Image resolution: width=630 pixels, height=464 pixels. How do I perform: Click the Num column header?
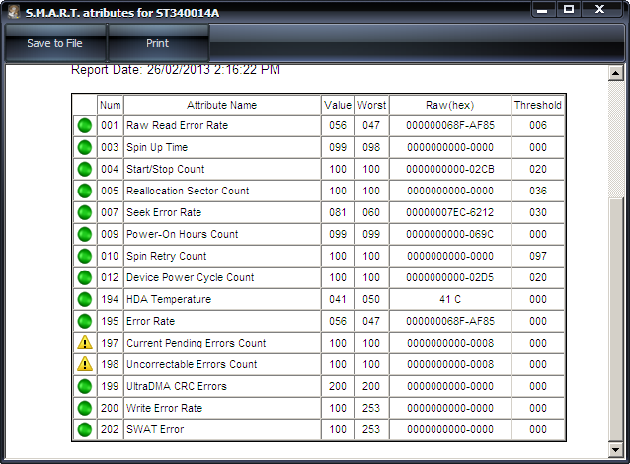[110, 105]
